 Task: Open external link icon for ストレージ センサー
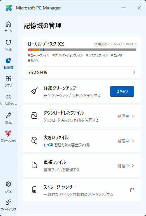point(132,190)
